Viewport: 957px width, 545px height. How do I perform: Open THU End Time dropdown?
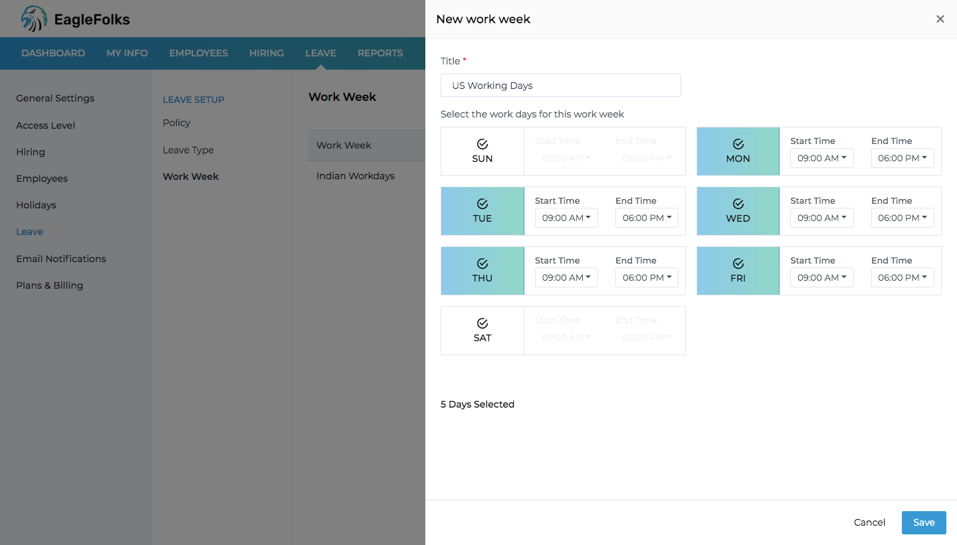click(647, 277)
